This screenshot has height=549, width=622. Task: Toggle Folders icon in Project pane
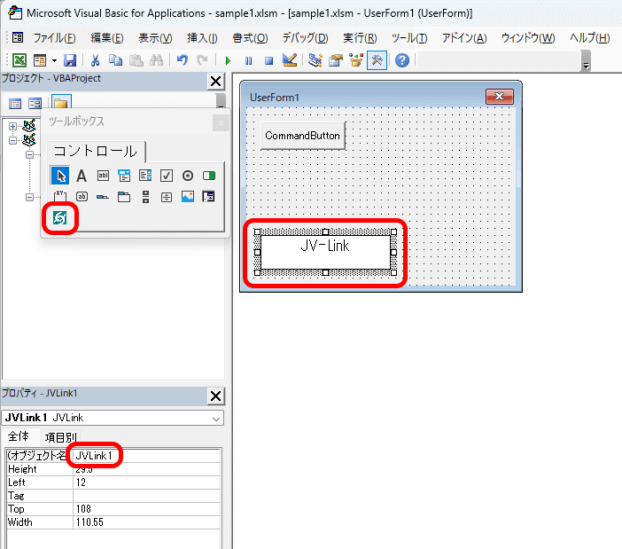(x=60, y=102)
